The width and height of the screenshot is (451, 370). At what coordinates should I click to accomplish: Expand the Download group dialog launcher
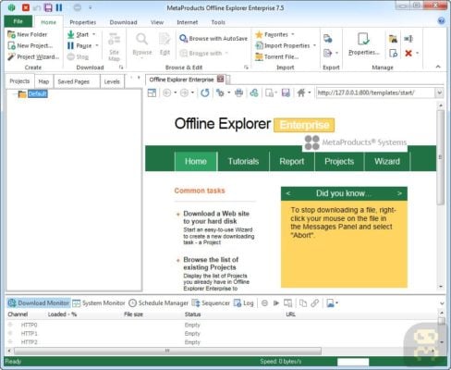click(121, 68)
